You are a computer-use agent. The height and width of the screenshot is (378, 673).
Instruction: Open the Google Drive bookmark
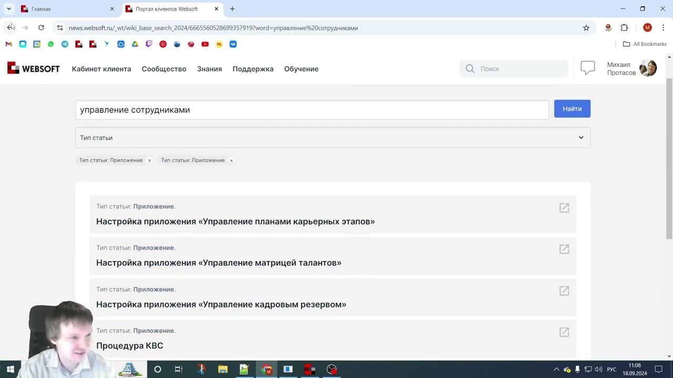click(135, 44)
